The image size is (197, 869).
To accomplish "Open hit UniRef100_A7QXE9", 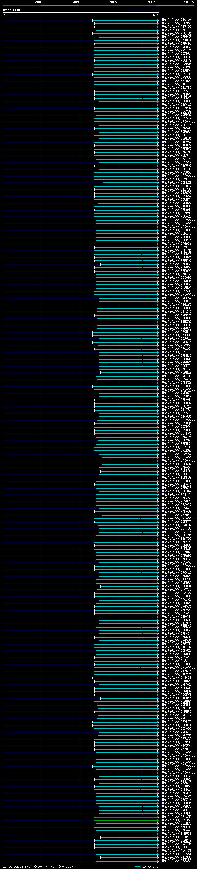I will tap(176, 30).
